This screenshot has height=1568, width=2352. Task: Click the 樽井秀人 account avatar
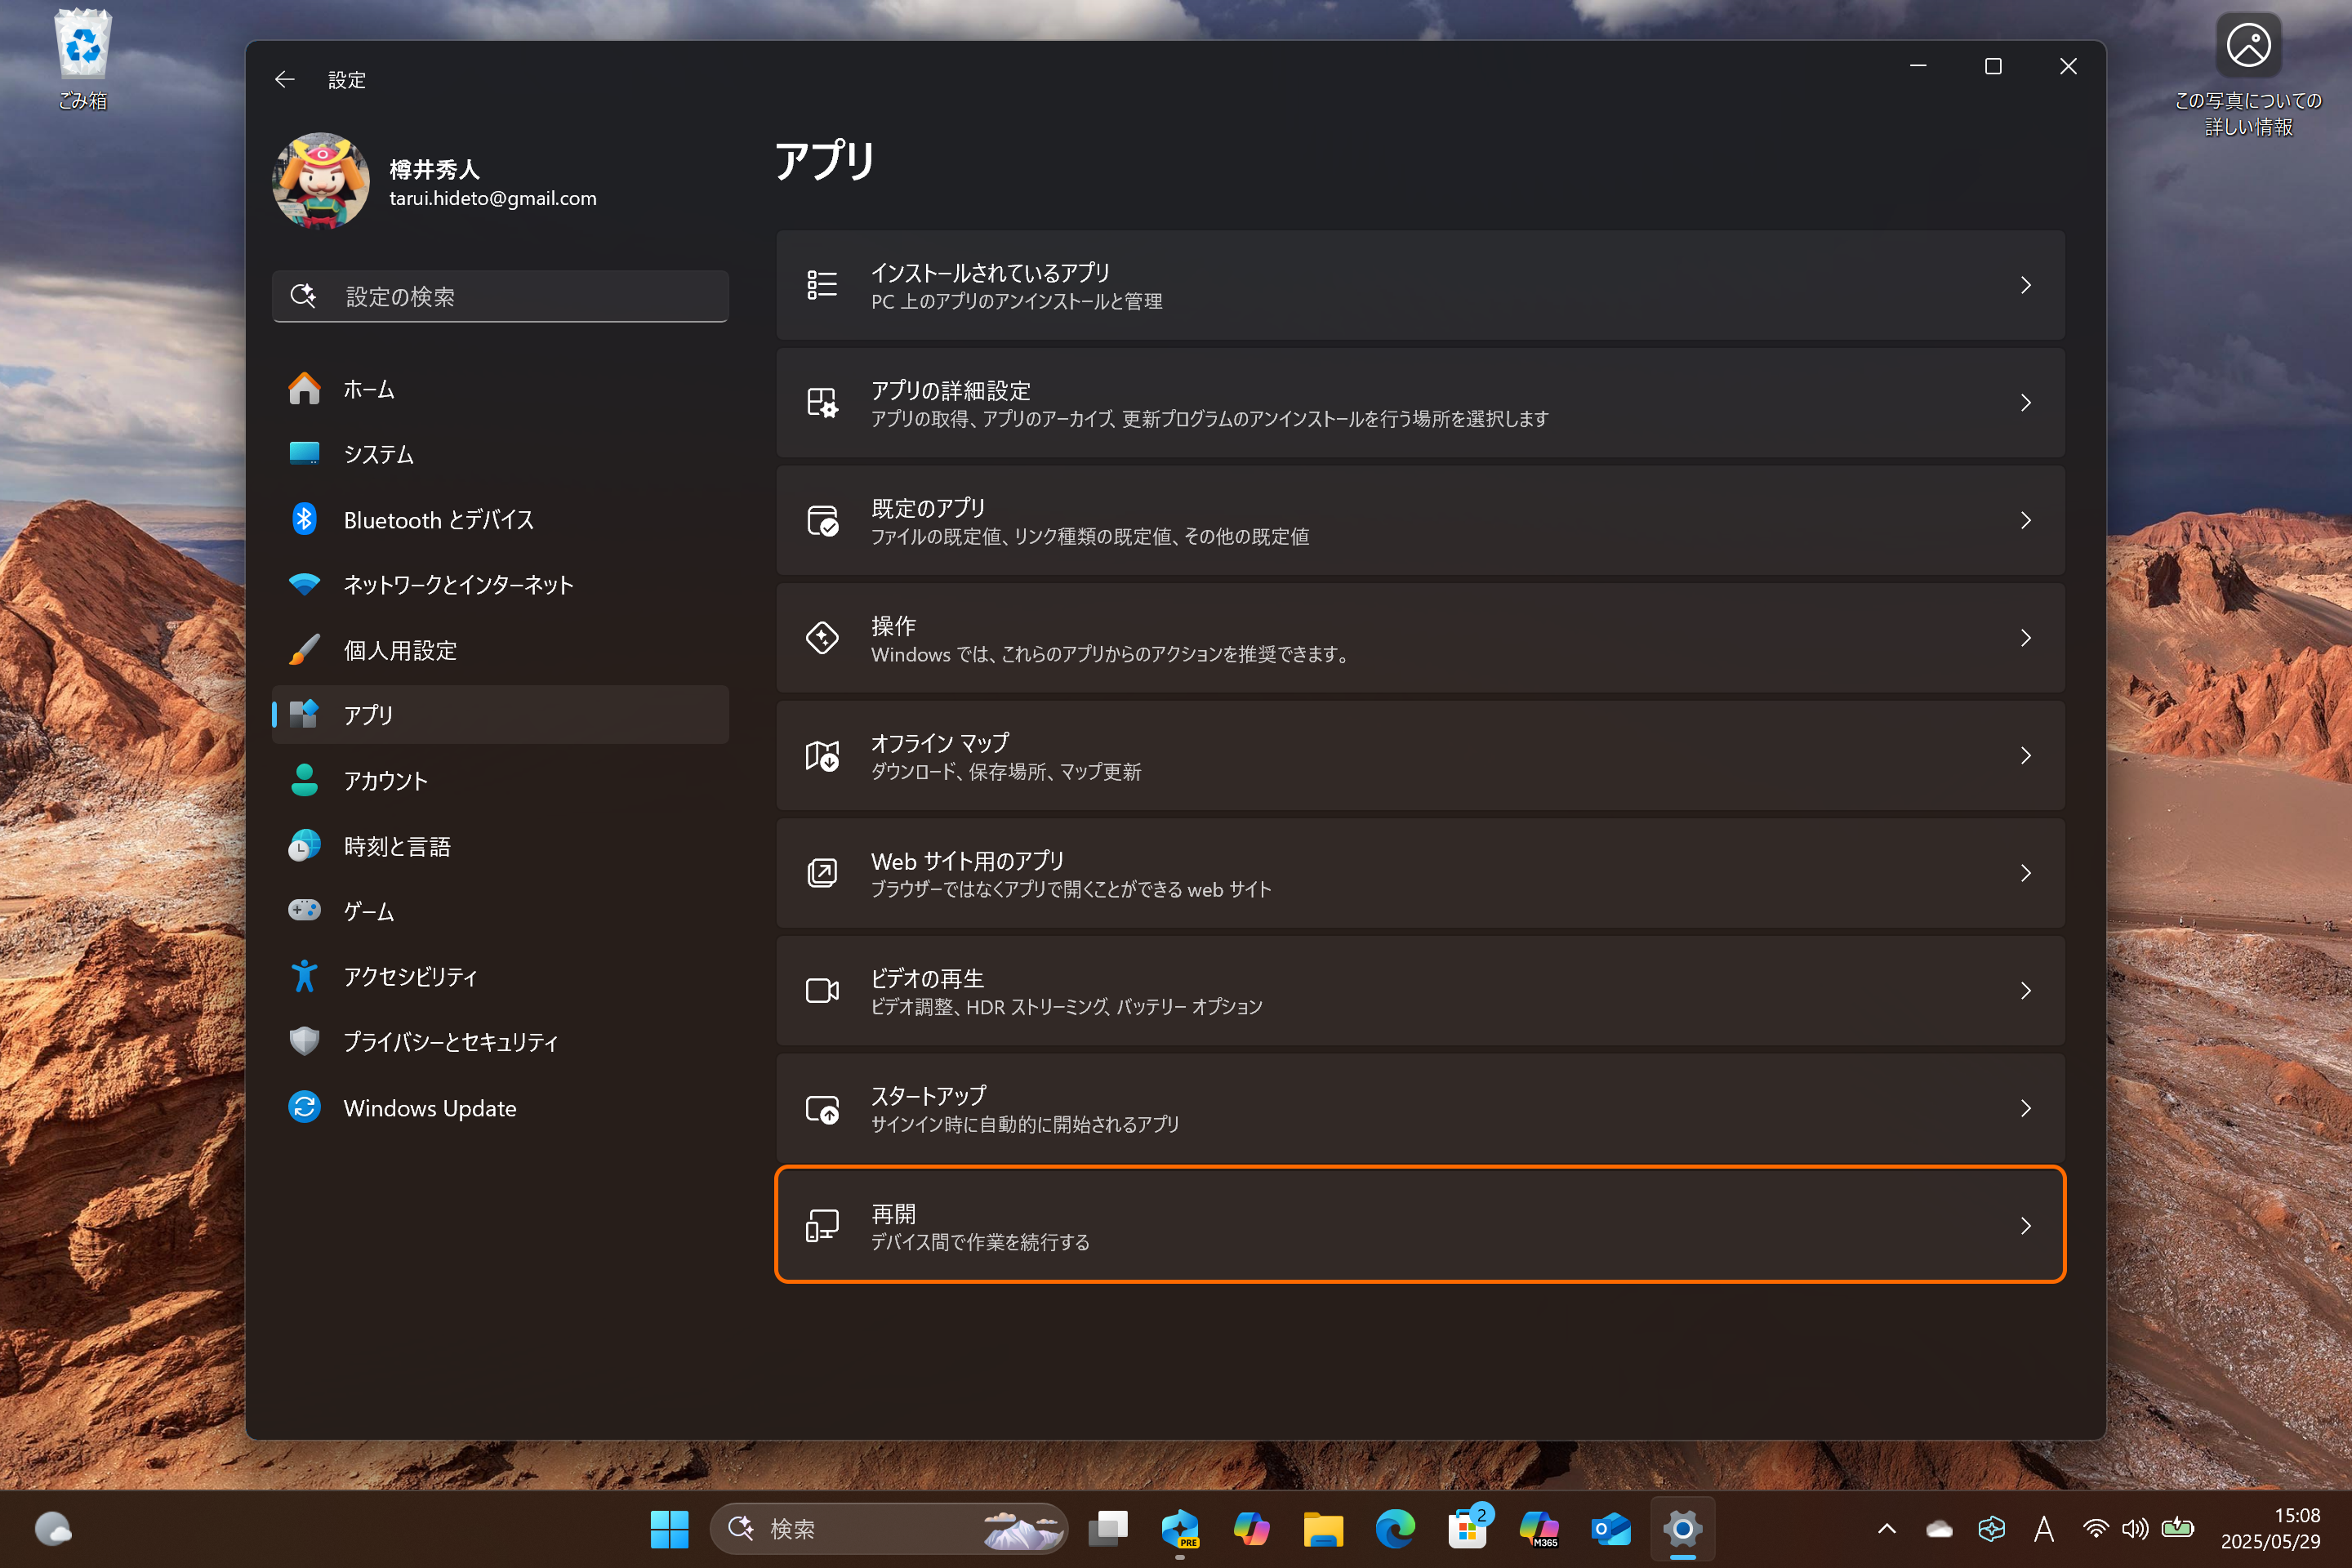tap(321, 181)
